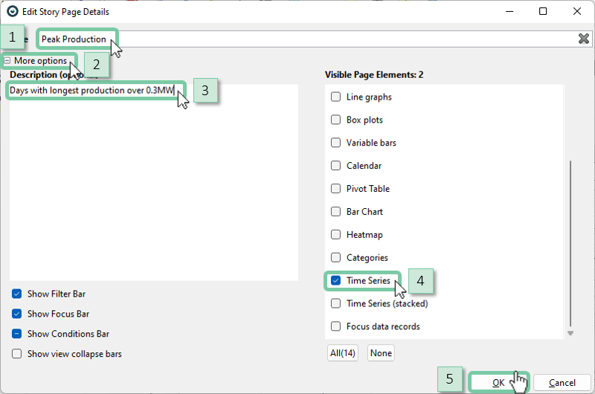Minimize the dialog window
This screenshot has width=595, height=394.
tap(509, 11)
